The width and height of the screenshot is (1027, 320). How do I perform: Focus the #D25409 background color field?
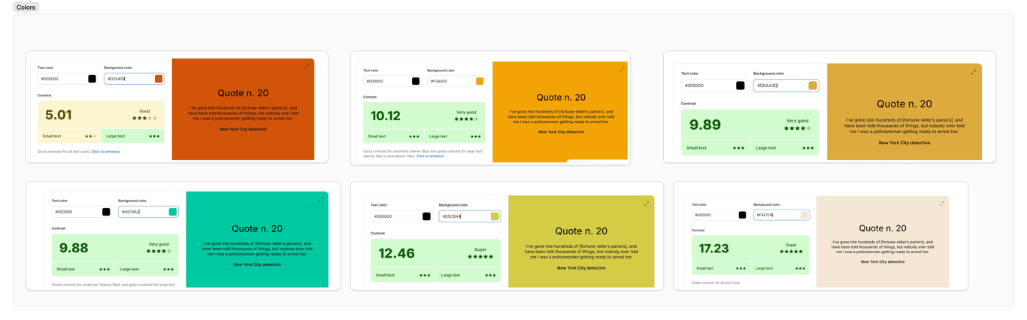click(x=134, y=79)
